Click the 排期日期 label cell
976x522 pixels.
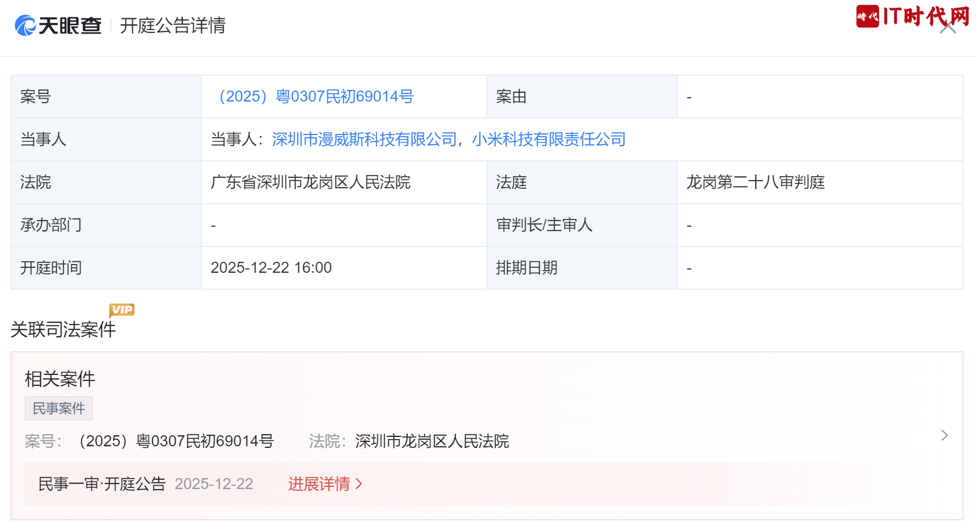582,268
